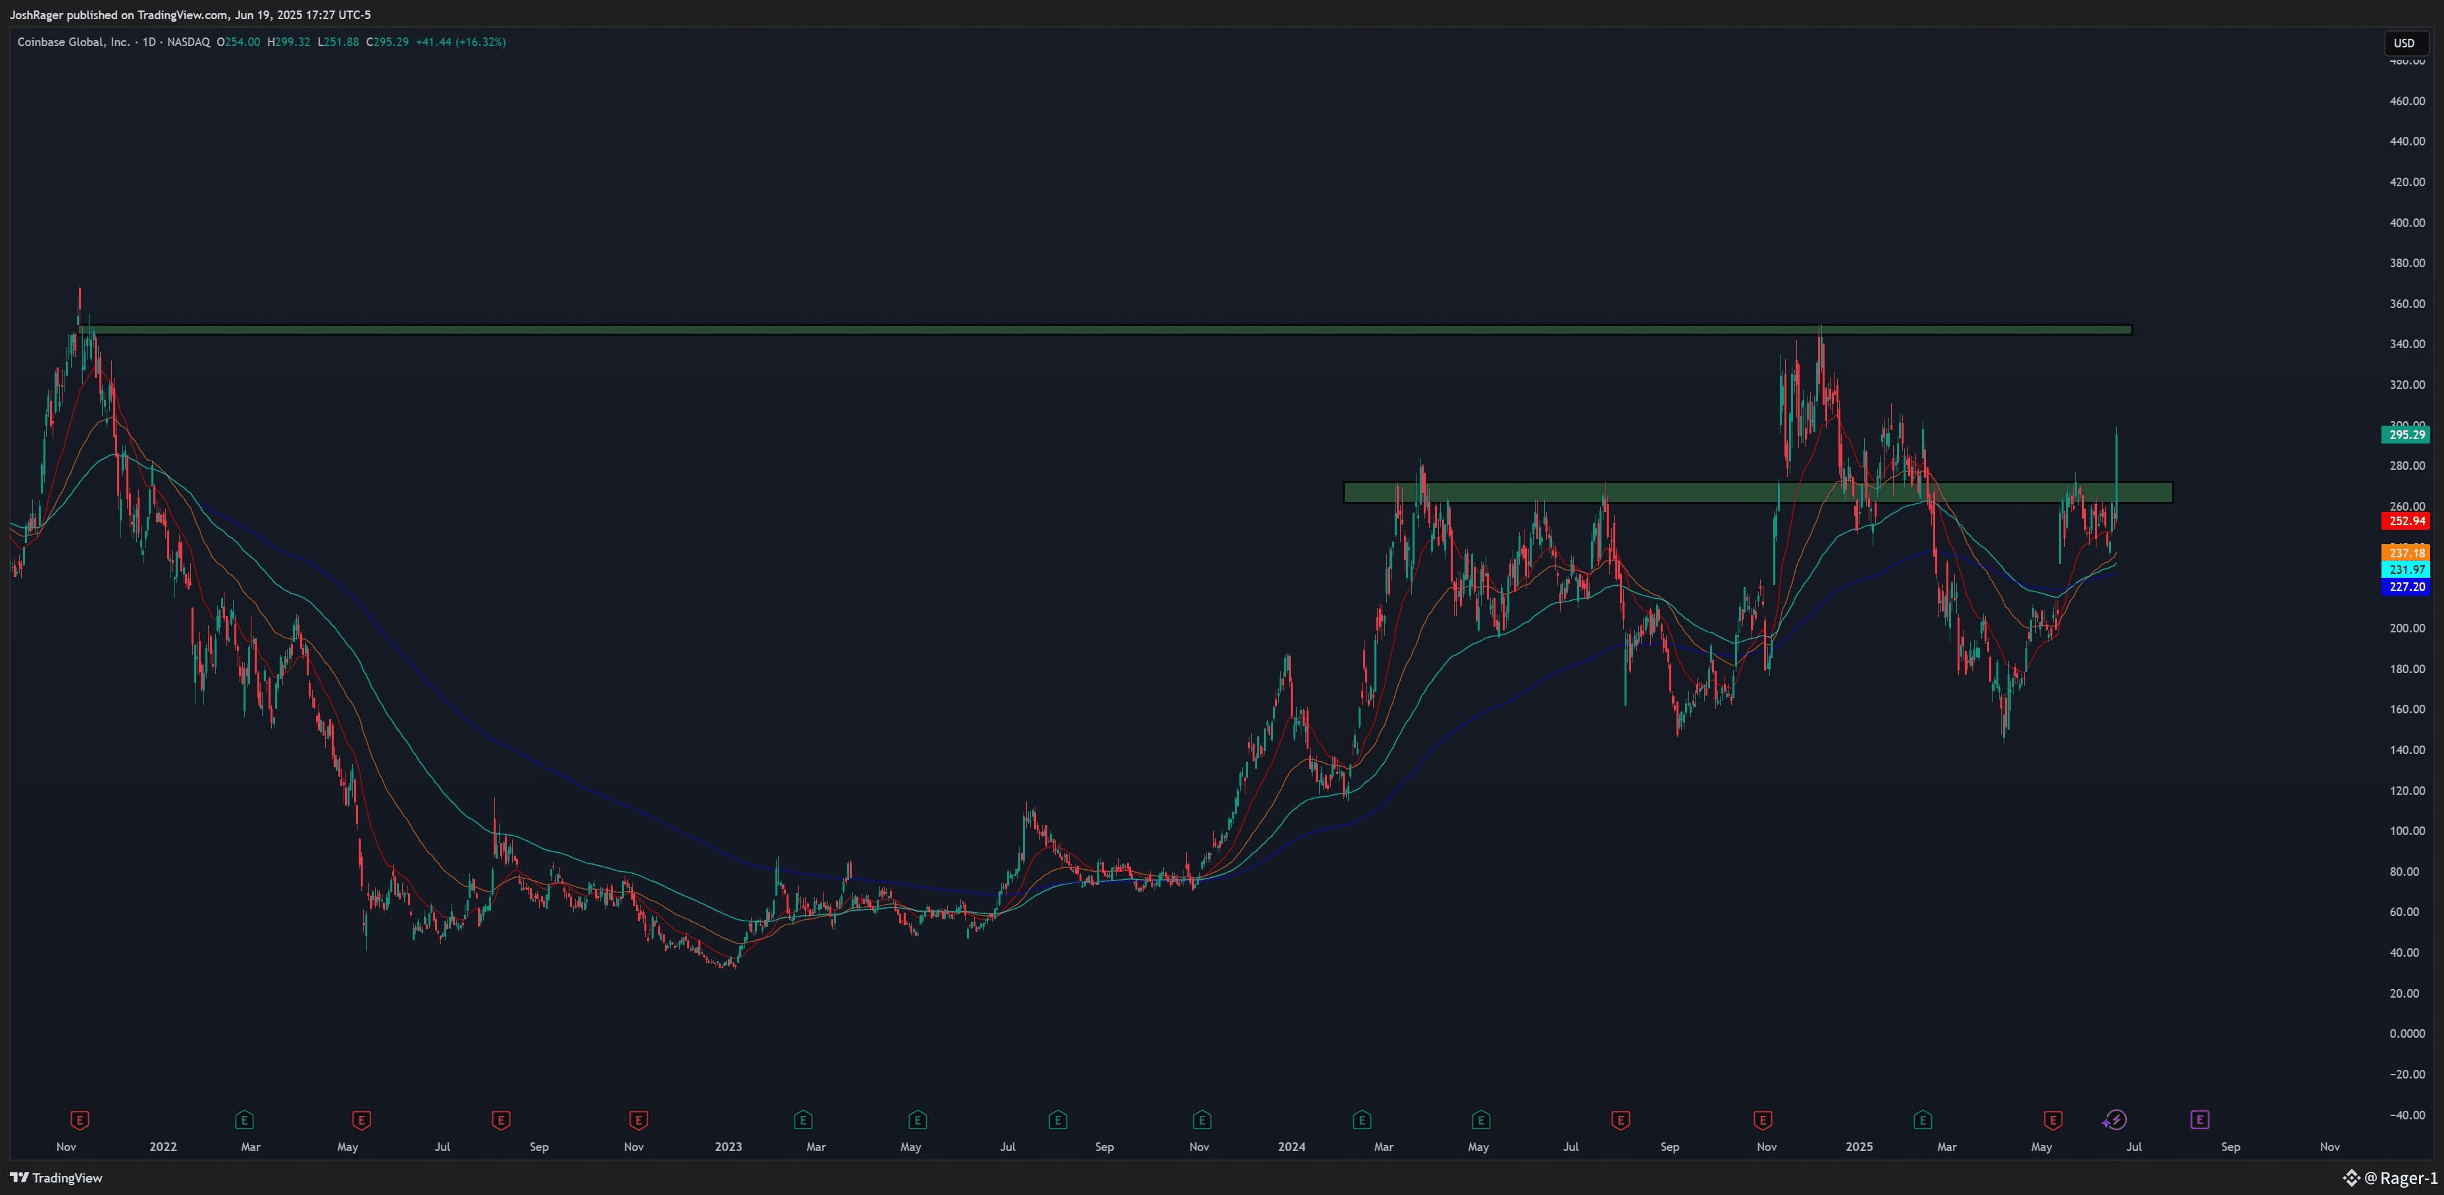
Task: Click the 2024 label on time axis
Action: (1291, 1146)
